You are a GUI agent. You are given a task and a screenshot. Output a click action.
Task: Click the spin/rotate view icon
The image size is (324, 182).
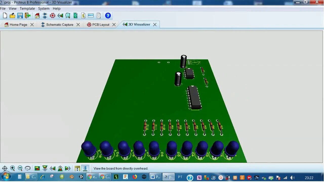tap(28, 168)
